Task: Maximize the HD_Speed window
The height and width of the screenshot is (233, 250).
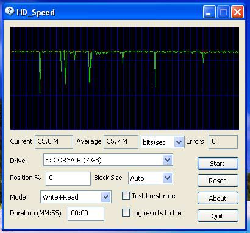Action: 223,12
